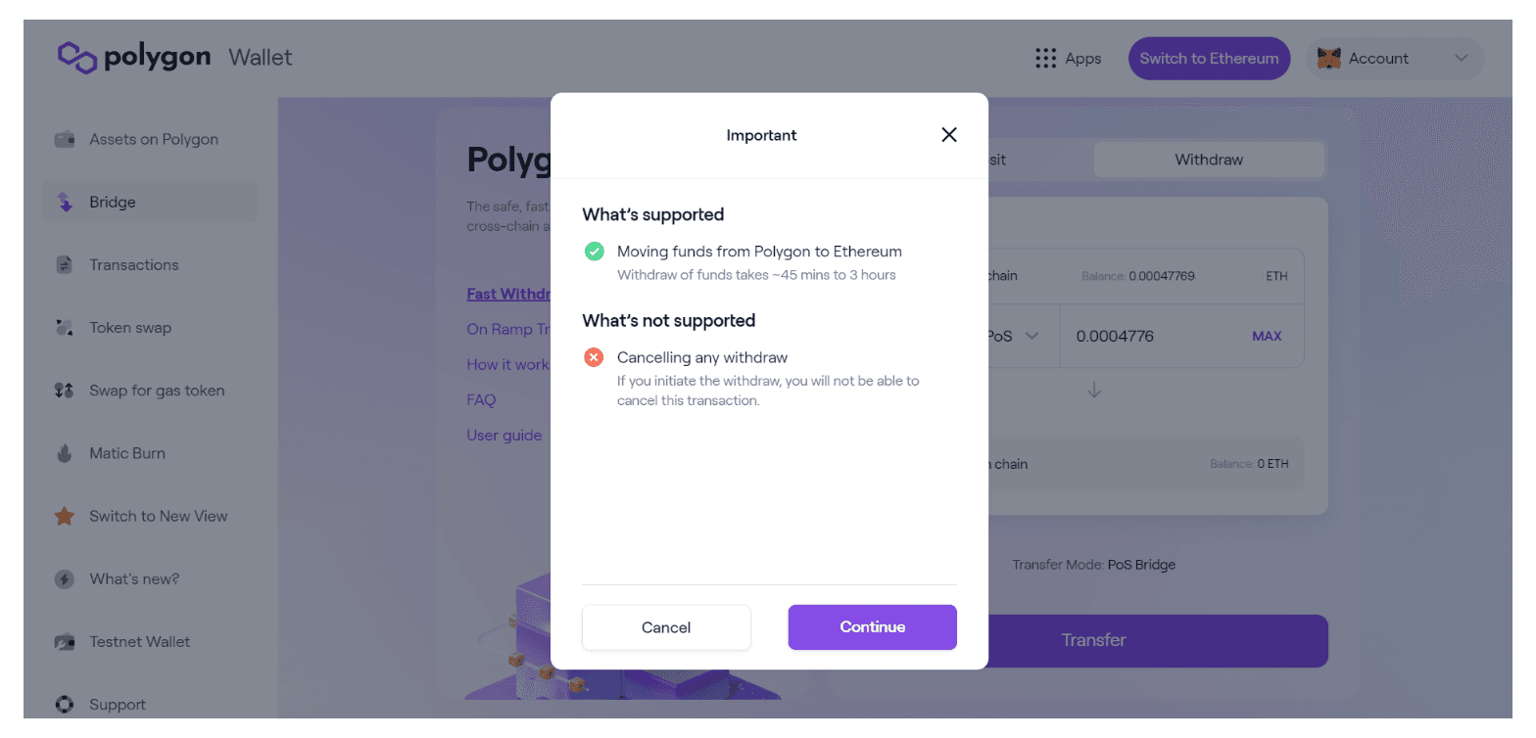Click the MAX amount link
The height and width of the screenshot is (738, 1536).
point(1267,336)
